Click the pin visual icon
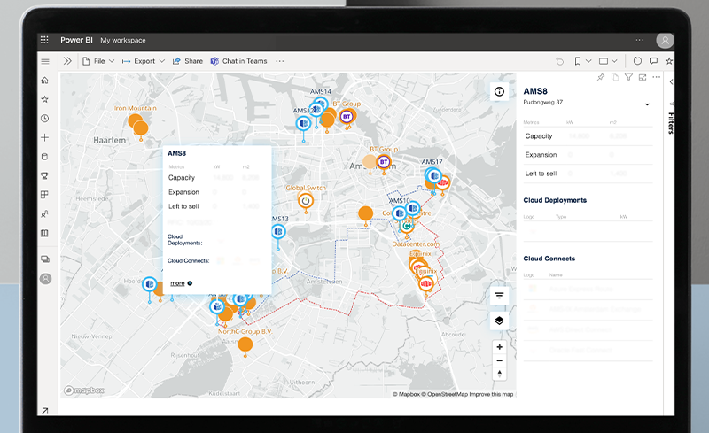Viewport: 709px width, 433px height. 601,77
